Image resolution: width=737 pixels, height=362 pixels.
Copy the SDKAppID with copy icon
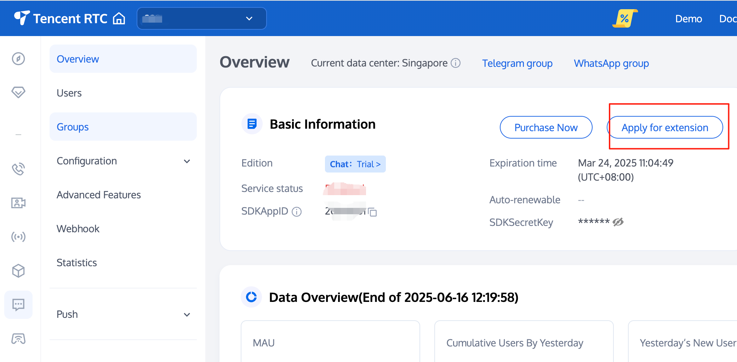pyautogui.click(x=372, y=212)
